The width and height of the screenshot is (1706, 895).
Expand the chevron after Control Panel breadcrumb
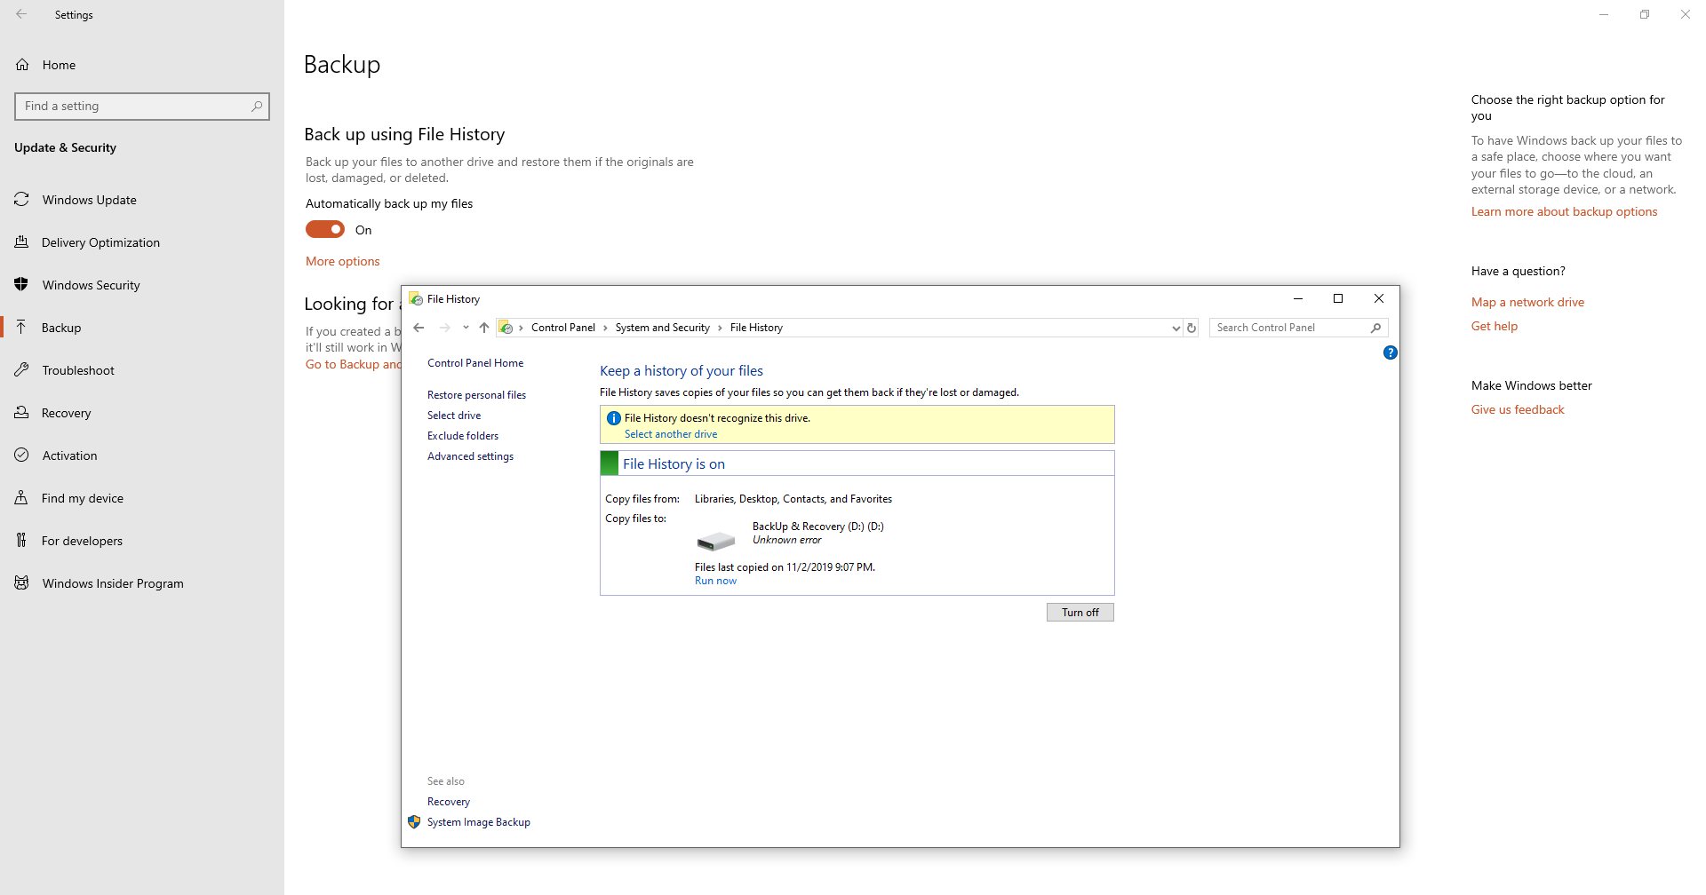pyautogui.click(x=605, y=328)
